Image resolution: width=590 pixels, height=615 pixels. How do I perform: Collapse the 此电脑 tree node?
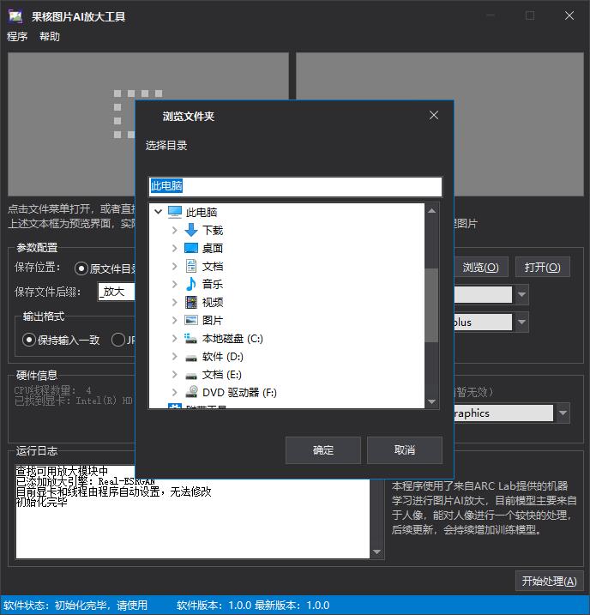tap(158, 212)
